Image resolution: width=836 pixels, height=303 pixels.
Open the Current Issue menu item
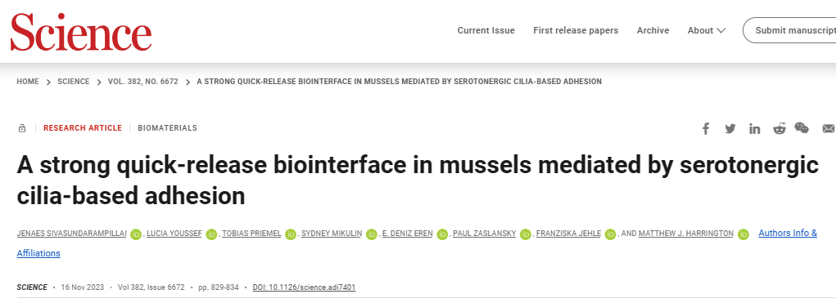coord(486,30)
